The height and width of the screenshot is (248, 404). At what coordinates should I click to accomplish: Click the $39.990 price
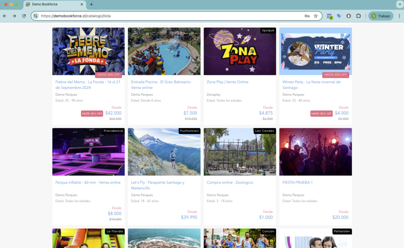(x=189, y=217)
